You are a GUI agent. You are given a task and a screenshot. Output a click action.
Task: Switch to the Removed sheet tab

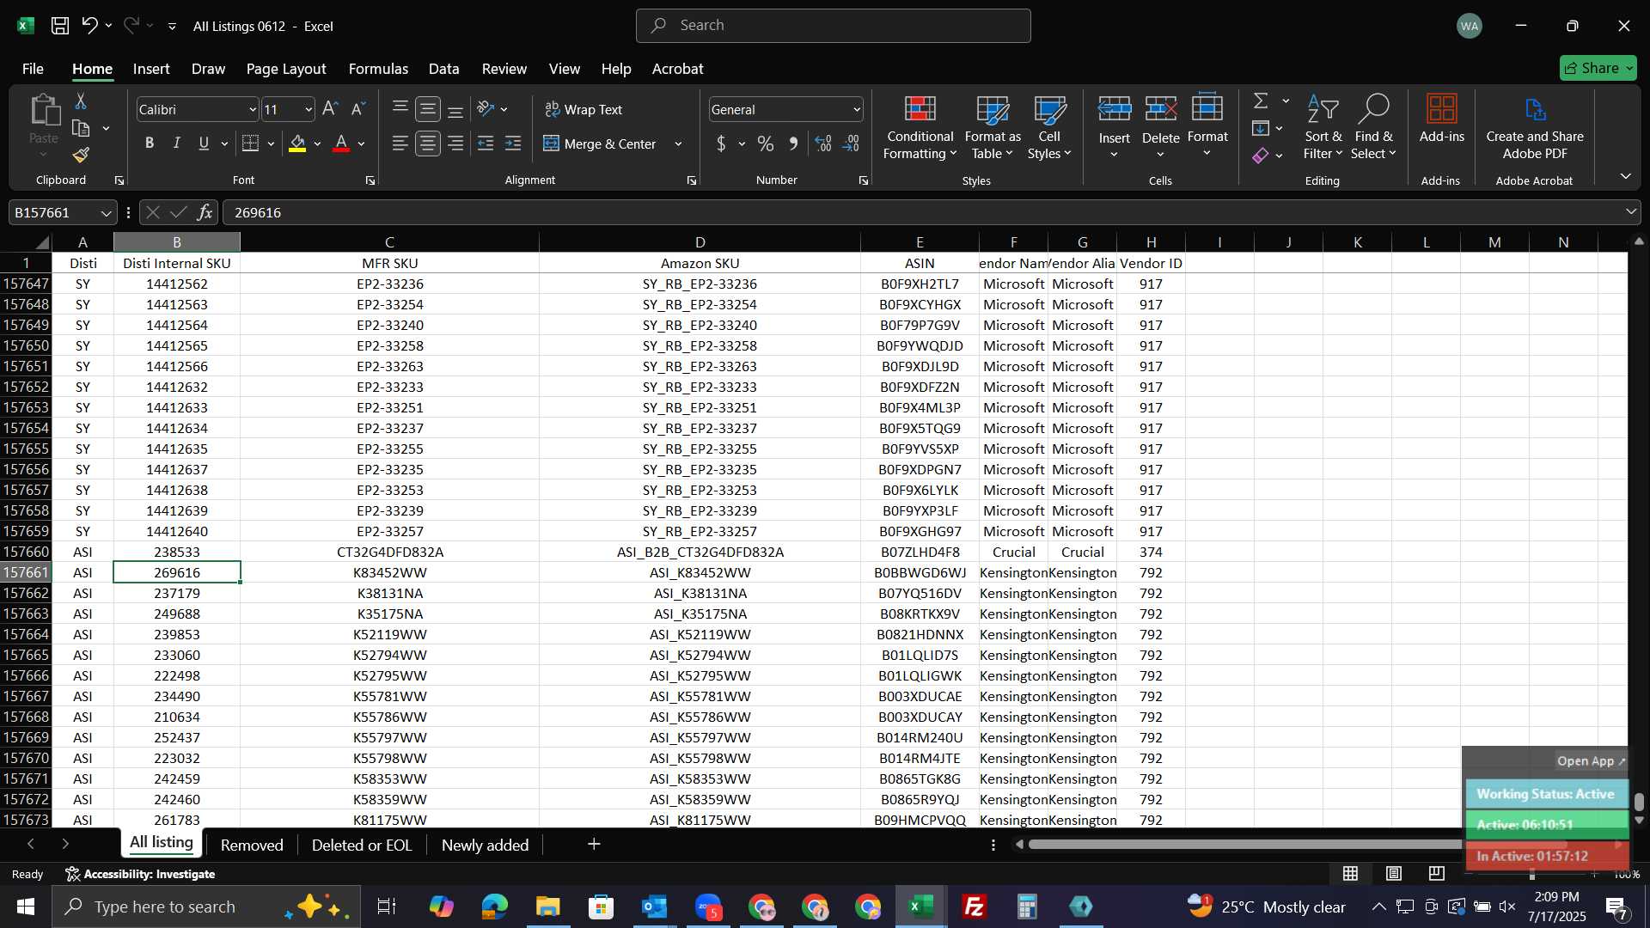tap(252, 845)
